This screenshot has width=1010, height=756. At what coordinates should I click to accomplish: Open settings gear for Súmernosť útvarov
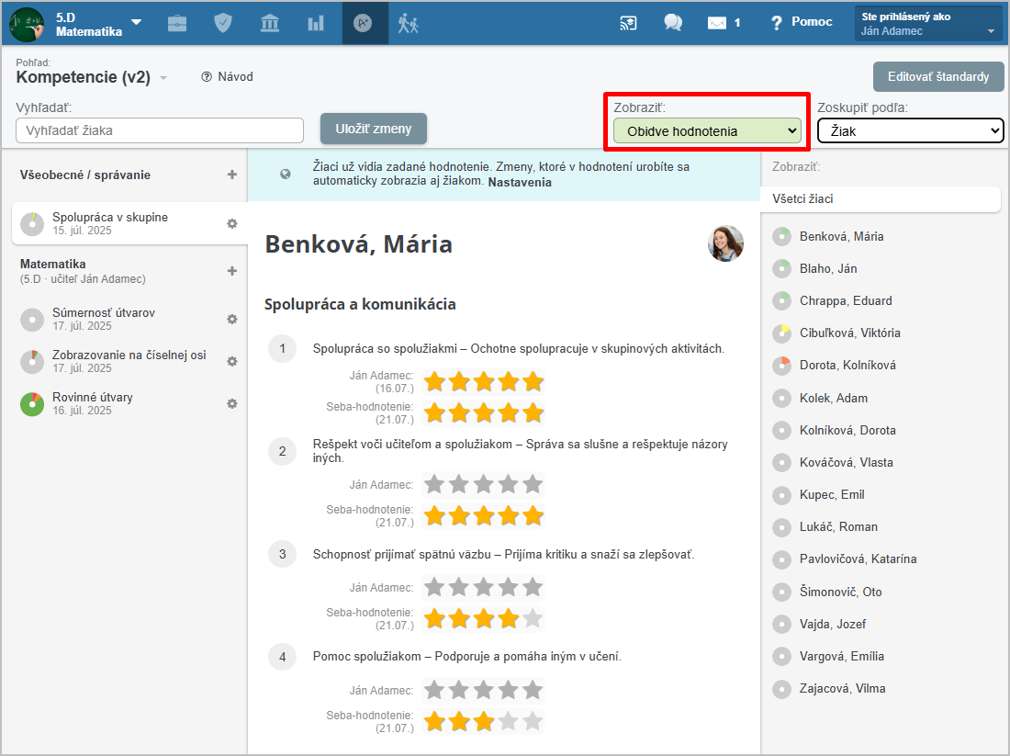(232, 319)
